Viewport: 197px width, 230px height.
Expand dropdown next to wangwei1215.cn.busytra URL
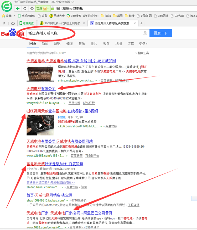tap(64, 103)
